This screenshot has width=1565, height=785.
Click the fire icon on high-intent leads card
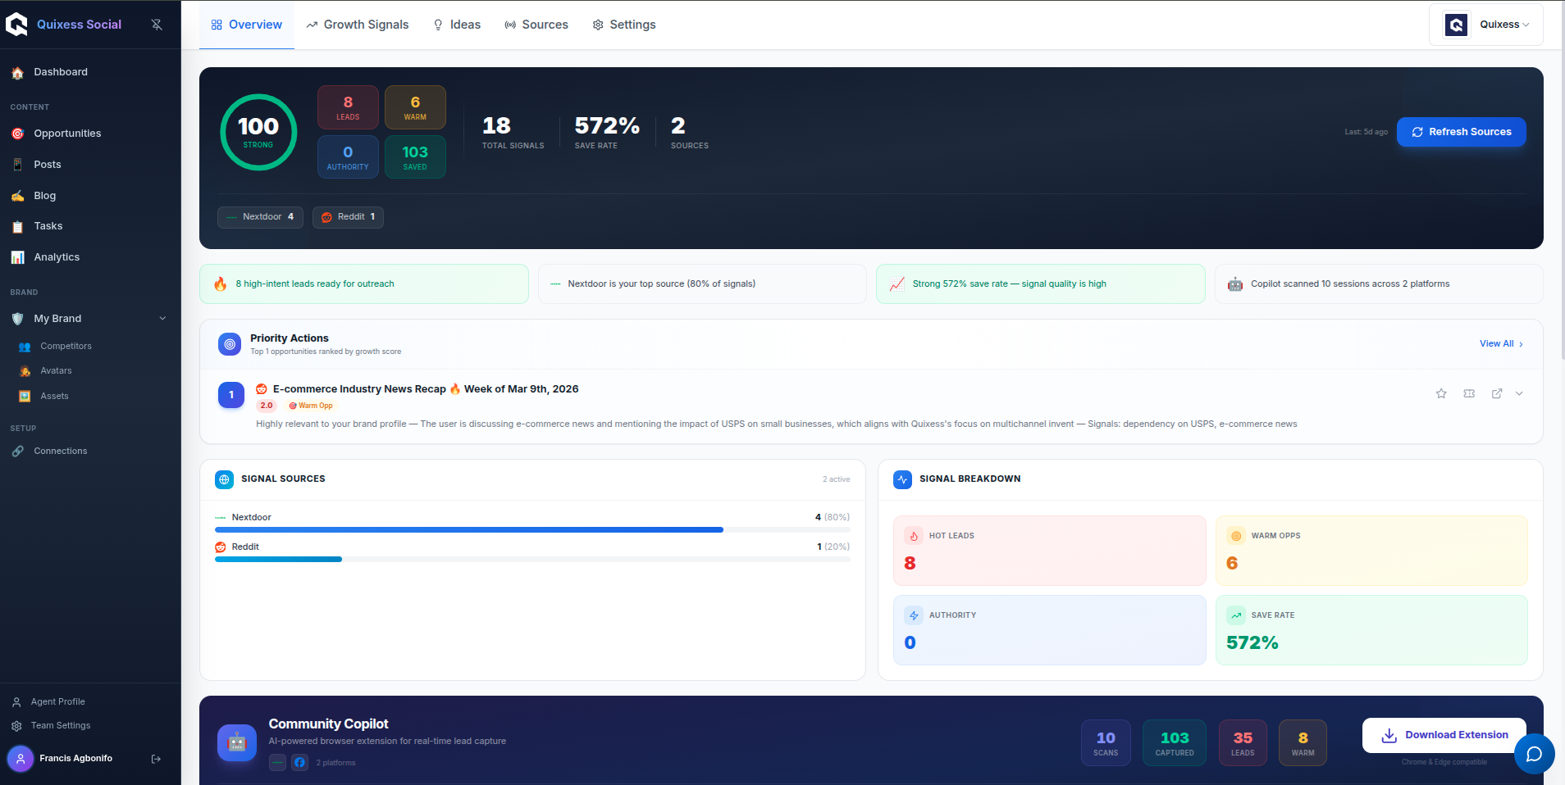[x=221, y=284]
